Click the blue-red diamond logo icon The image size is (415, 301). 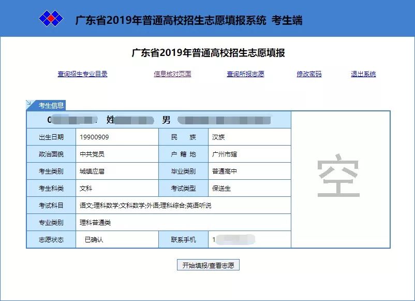[x=51, y=19]
